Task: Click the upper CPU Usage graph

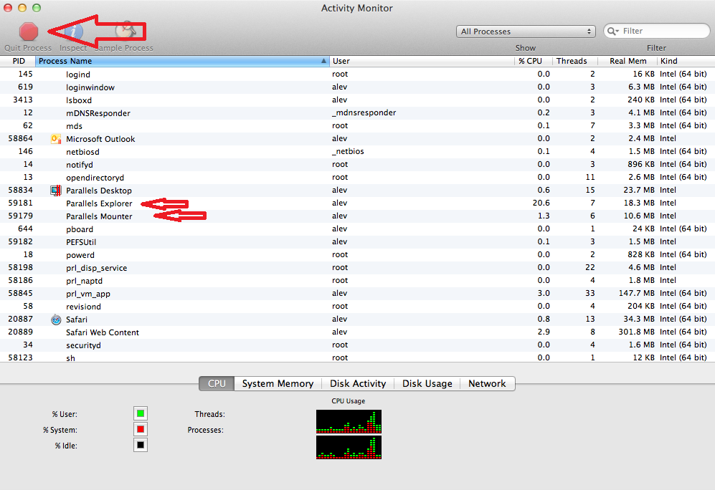Action: (x=349, y=422)
